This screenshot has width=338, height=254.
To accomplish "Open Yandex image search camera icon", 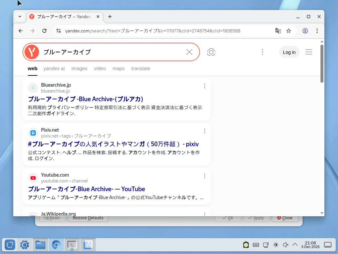I will click(x=211, y=52).
